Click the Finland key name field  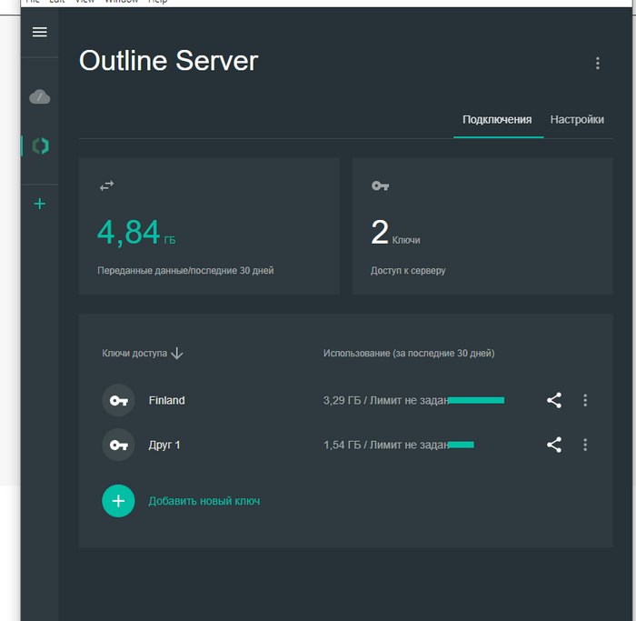(x=167, y=400)
